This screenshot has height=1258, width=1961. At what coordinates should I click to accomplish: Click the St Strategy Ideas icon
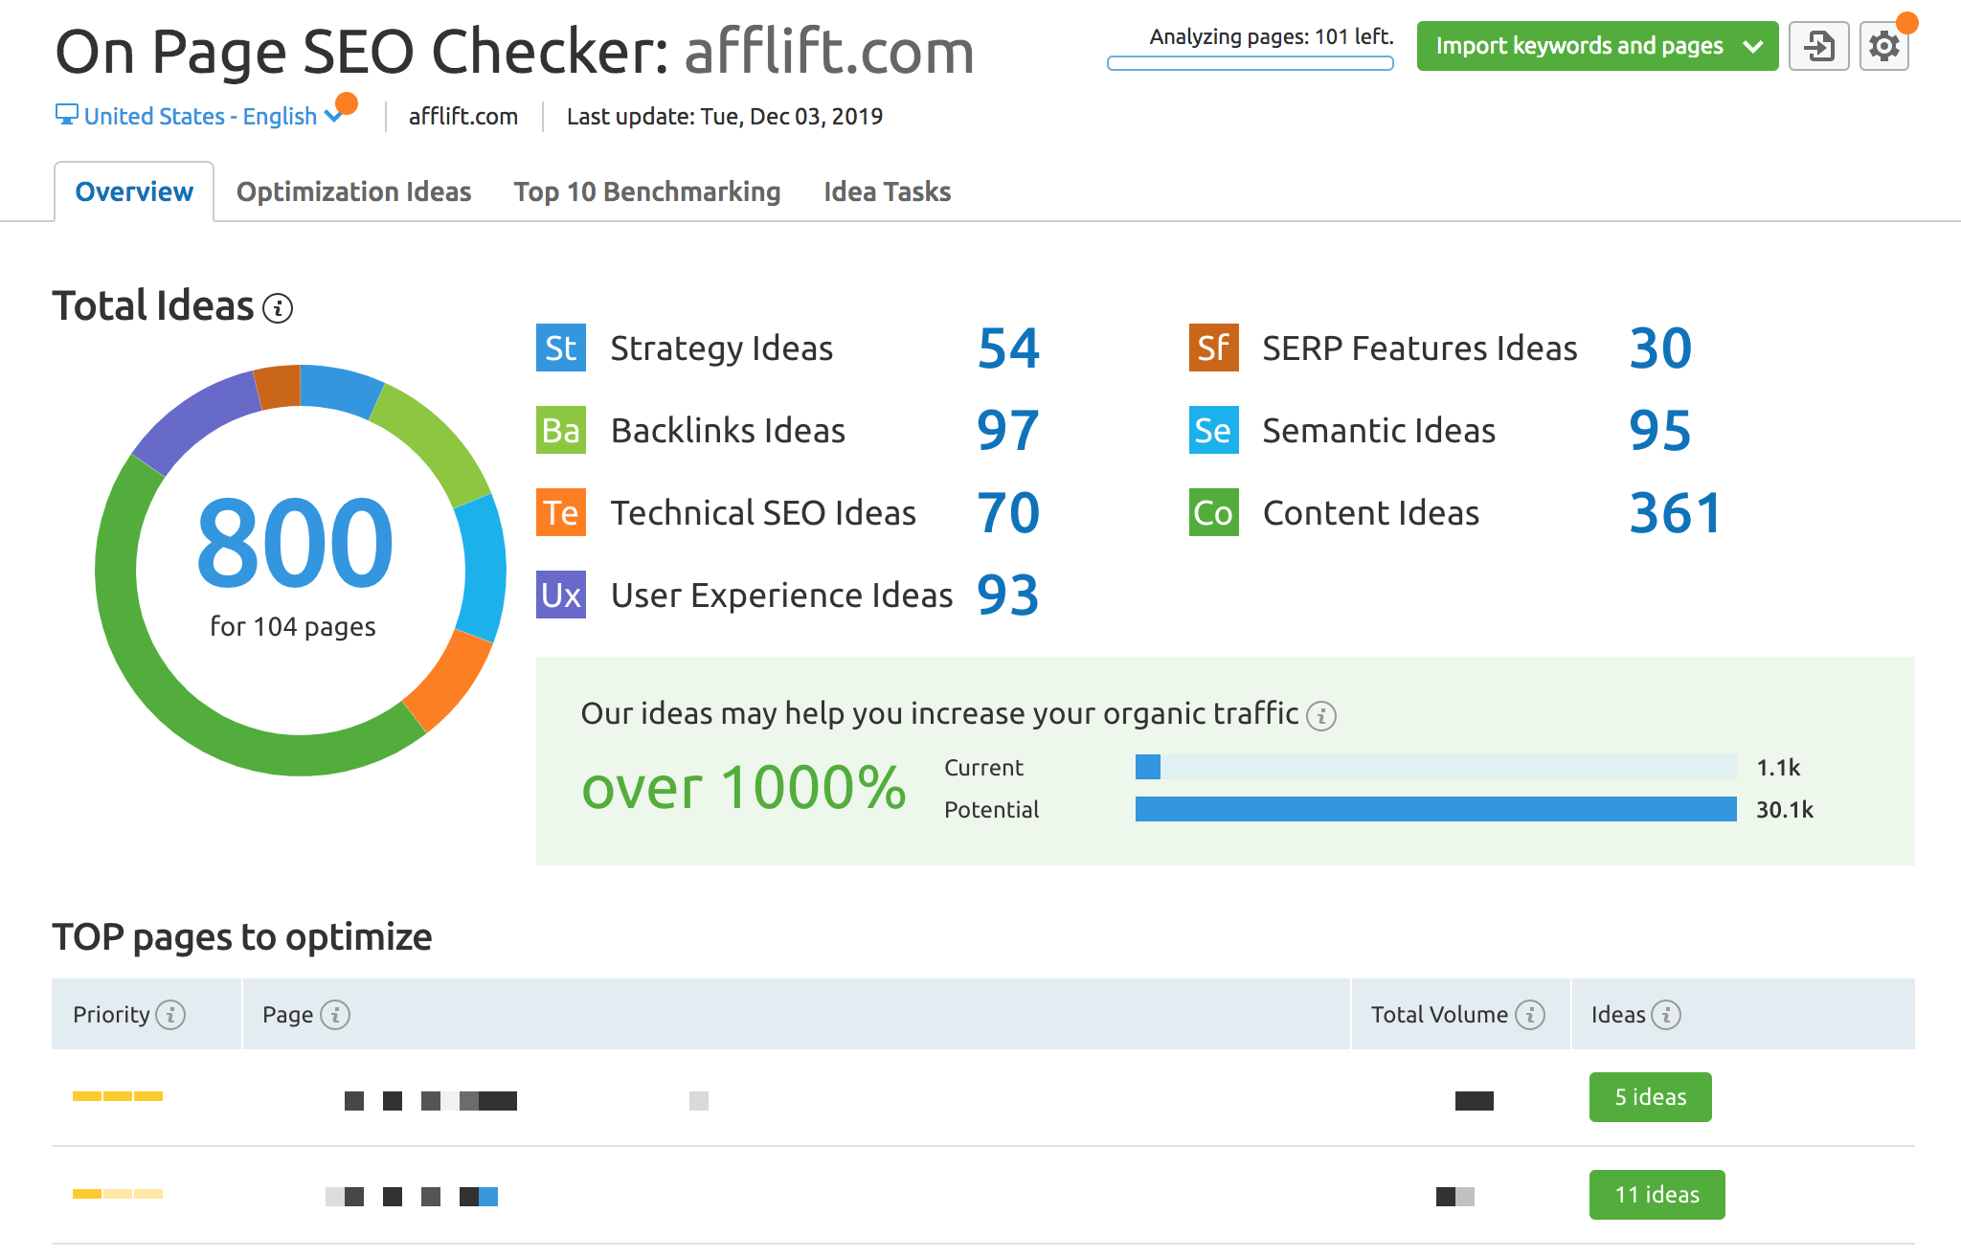[561, 348]
